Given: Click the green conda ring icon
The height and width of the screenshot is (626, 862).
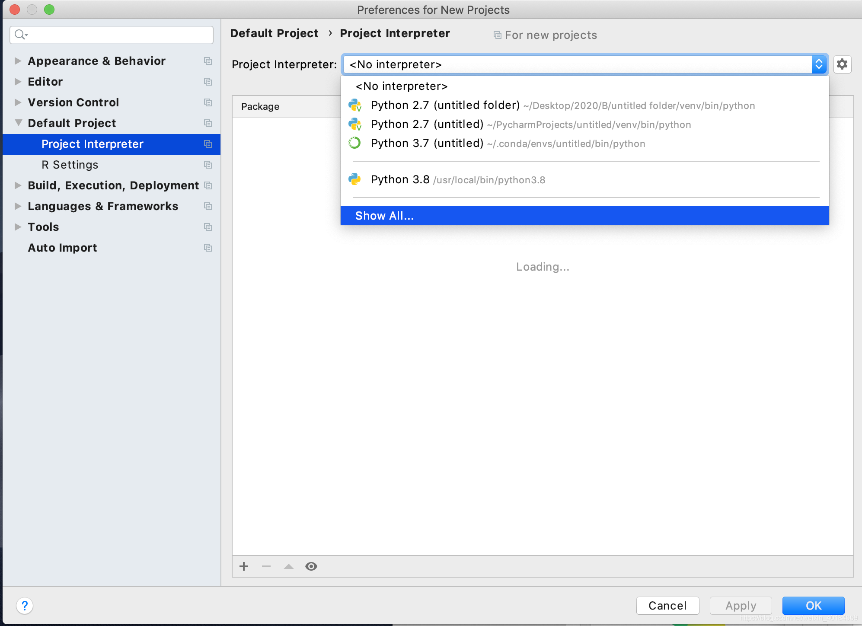Looking at the screenshot, I should (354, 143).
